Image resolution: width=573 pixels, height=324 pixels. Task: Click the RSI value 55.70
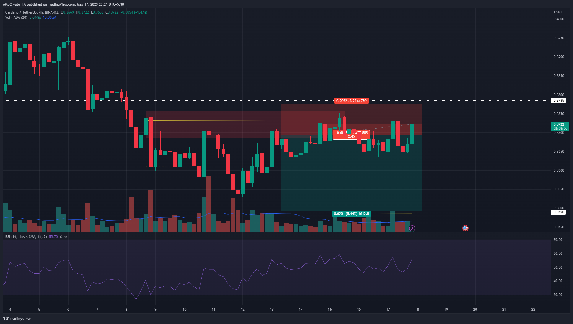(x=53, y=237)
